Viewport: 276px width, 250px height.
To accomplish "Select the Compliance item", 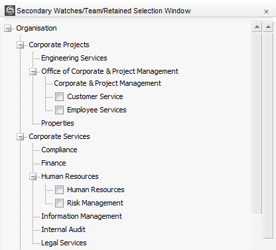I will 59,150.
